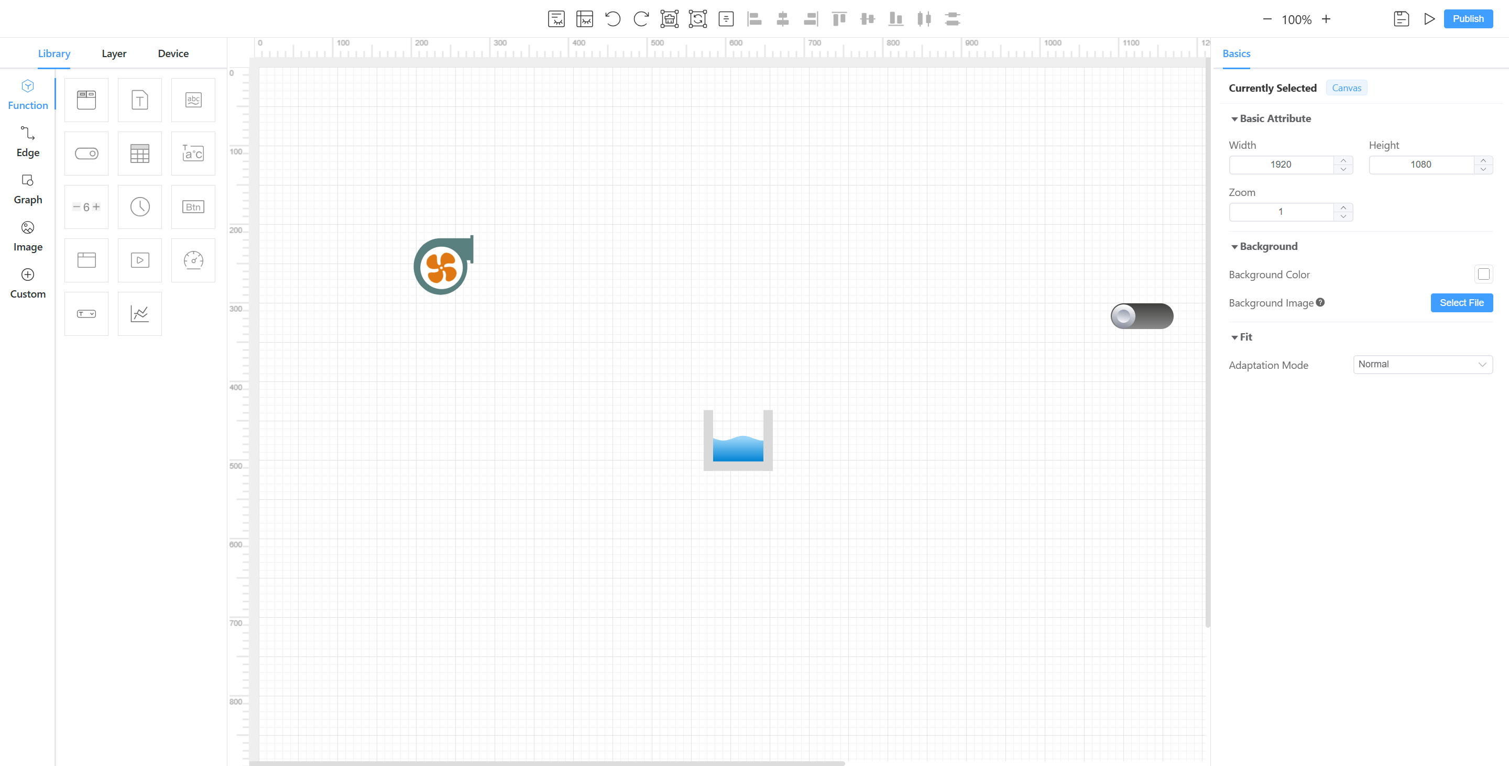Viewport: 1509px width, 766px height.
Task: Select the gauge dashboard widget
Action: click(193, 260)
